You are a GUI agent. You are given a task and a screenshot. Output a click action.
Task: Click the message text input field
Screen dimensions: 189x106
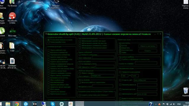[x=103, y=57]
